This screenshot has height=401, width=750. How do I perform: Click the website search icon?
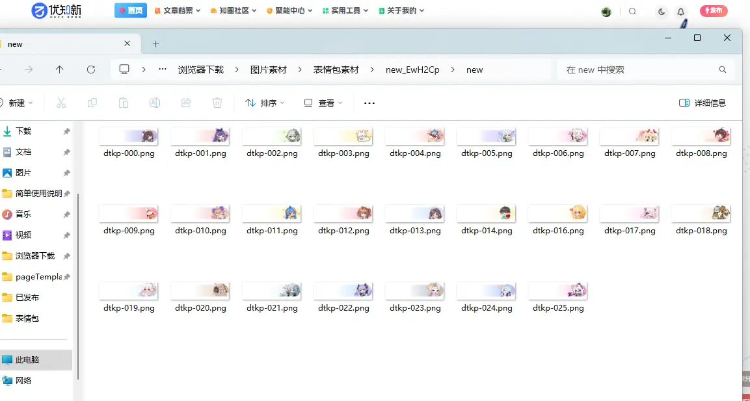tap(632, 12)
